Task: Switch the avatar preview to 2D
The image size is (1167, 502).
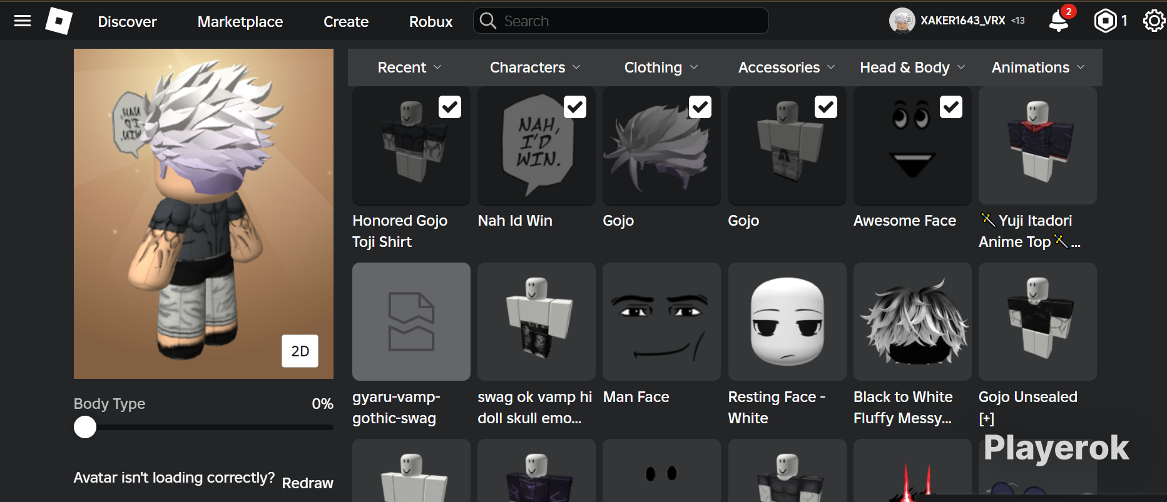Action: [300, 351]
